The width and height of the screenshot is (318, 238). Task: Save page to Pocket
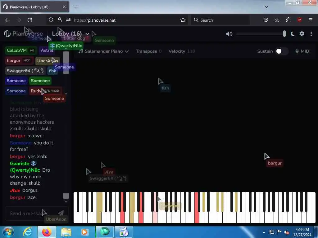(266, 20)
